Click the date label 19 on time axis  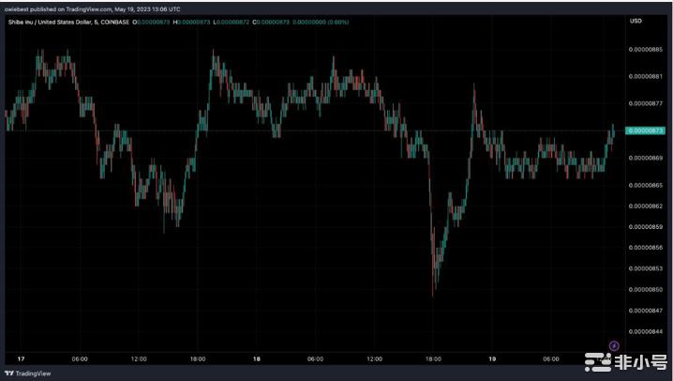point(492,358)
